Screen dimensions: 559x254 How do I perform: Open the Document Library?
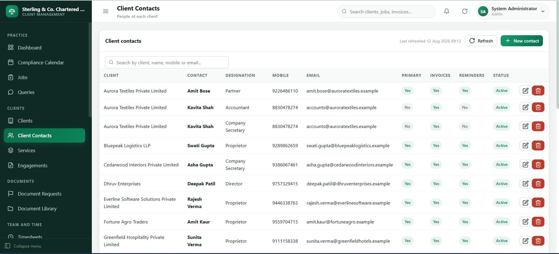(44, 209)
